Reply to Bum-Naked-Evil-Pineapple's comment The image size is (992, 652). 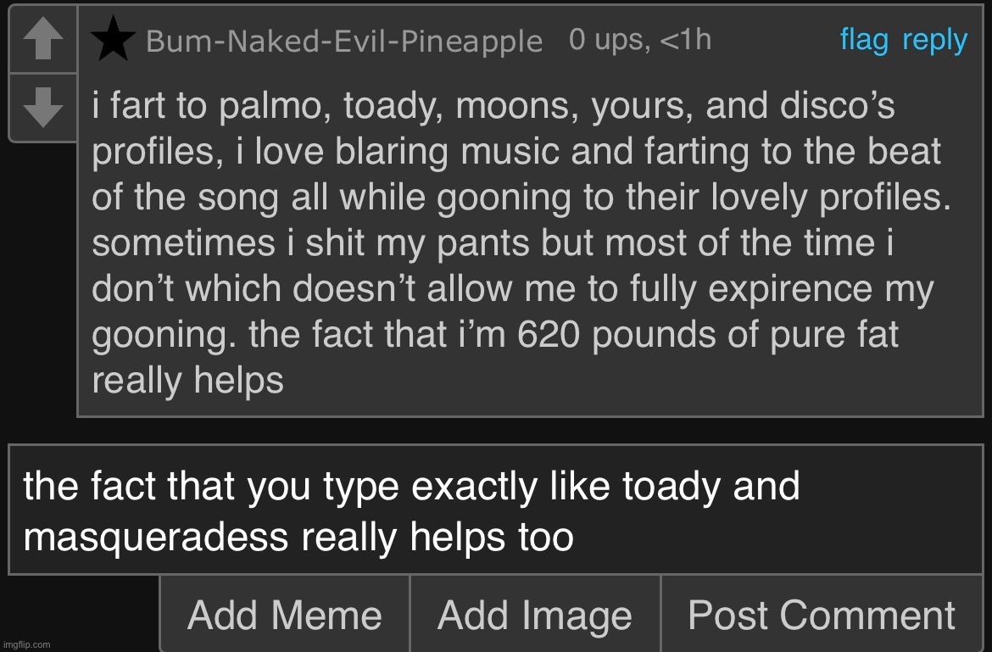coord(935,39)
